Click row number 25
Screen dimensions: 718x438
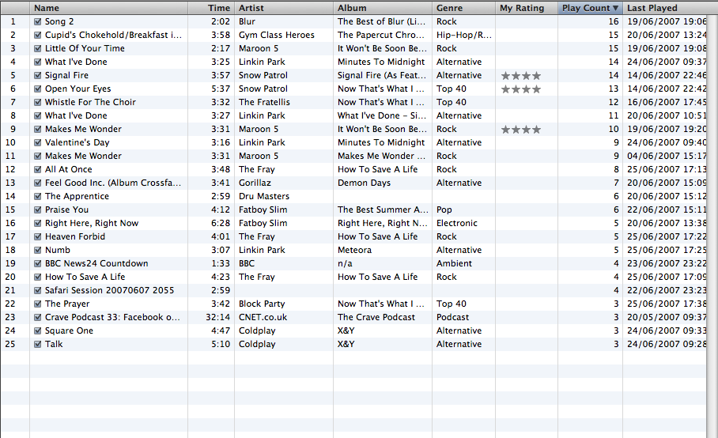[10, 344]
